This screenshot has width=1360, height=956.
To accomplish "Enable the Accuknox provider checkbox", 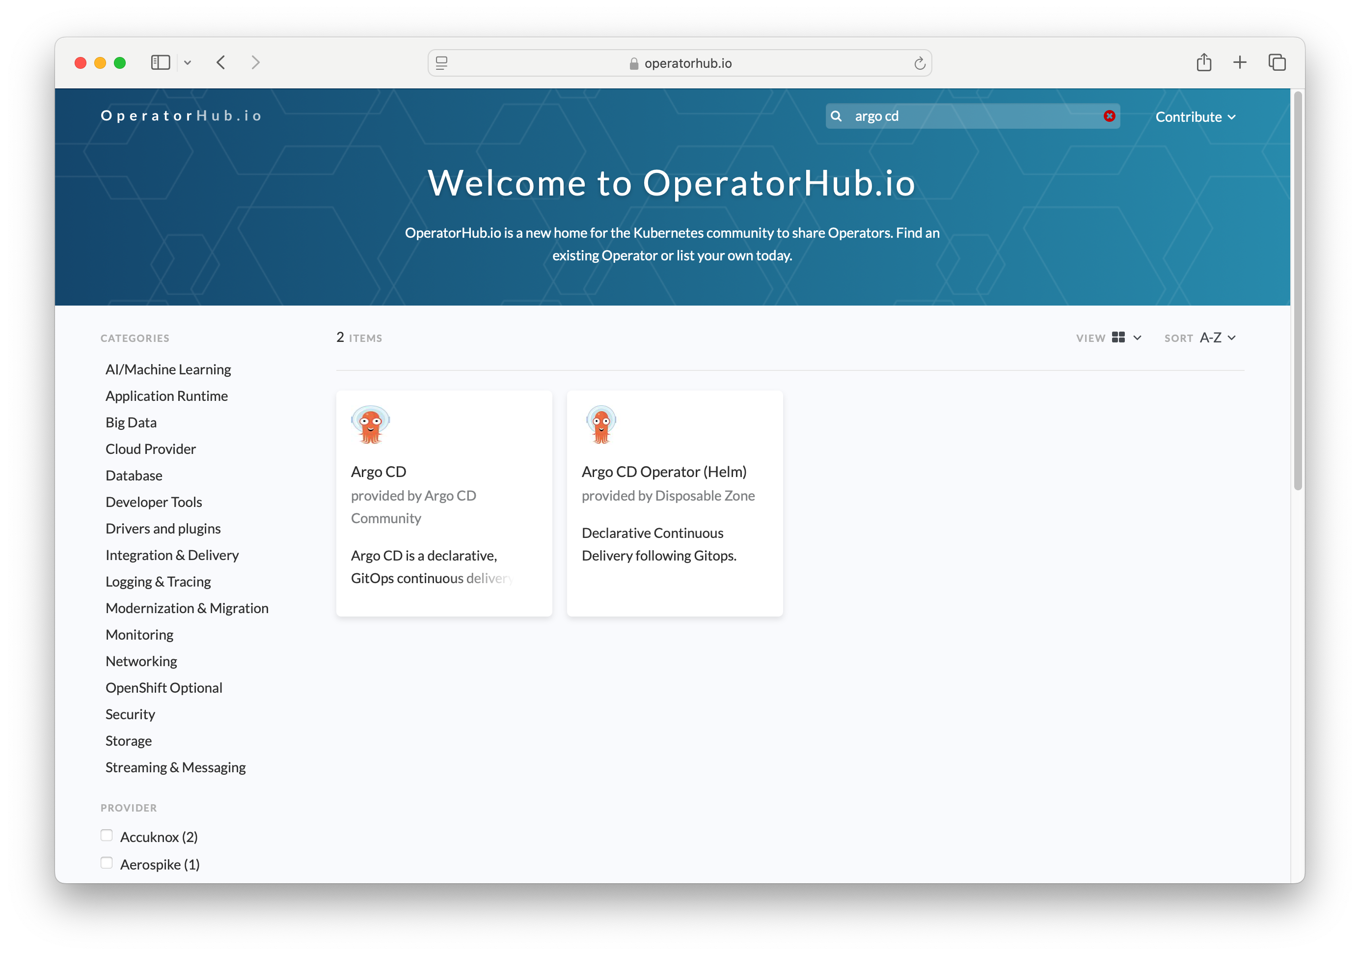I will click(x=107, y=835).
